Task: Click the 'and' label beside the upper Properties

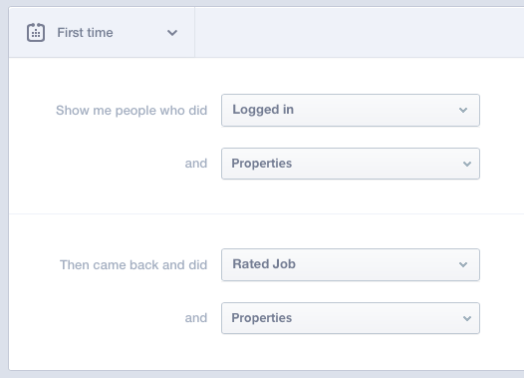Action: tap(196, 164)
